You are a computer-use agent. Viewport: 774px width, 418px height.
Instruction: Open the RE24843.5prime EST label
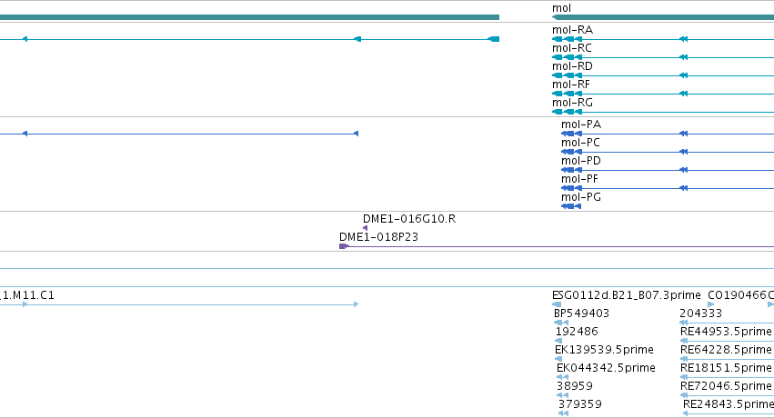729,404
